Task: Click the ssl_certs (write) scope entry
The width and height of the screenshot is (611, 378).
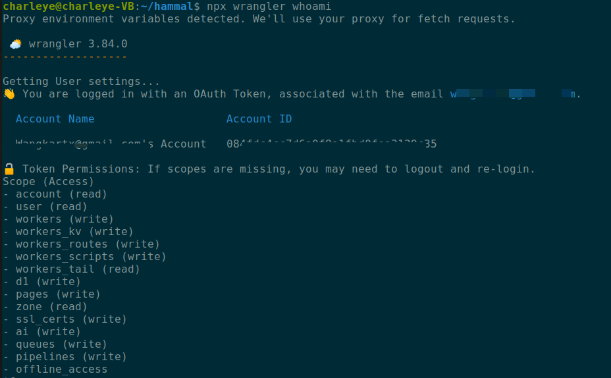Action: pos(65,319)
